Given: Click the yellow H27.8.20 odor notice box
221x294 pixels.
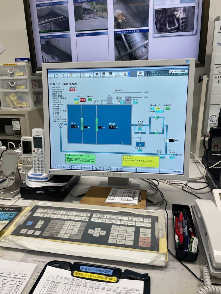Looking at the screenshot, I should pyautogui.click(x=140, y=161).
